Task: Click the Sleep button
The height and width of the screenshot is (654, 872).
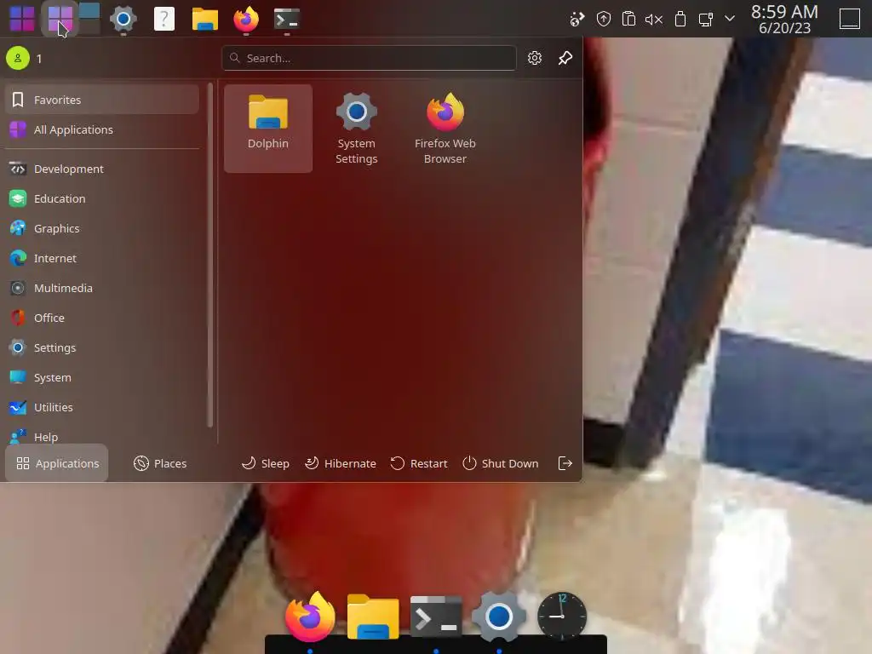Action: 266,463
